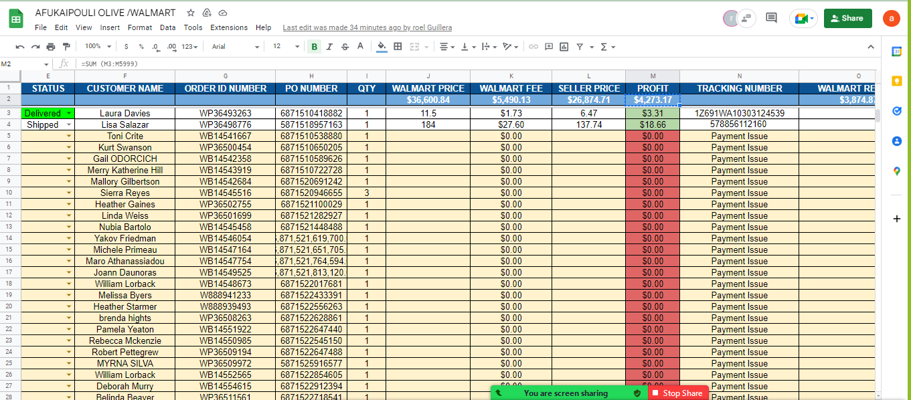911x400 pixels.
Task: Open the Sheets home icon
Action: (16, 19)
